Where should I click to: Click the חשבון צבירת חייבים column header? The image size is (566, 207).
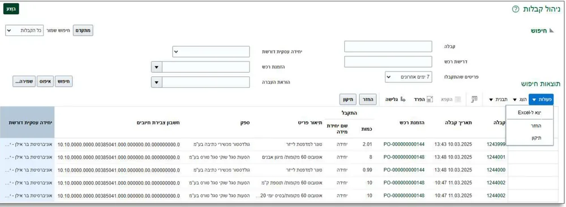pos(158,123)
